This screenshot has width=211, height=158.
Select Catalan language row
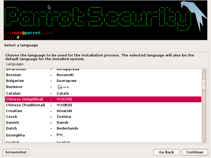tap(103, 94)
